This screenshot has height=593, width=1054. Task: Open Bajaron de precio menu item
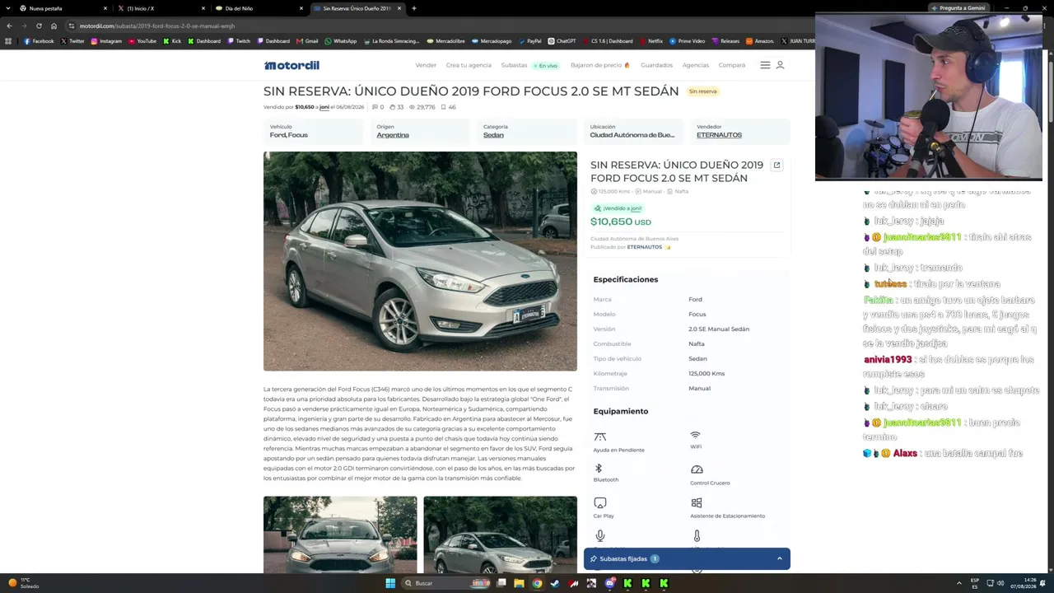600,65
